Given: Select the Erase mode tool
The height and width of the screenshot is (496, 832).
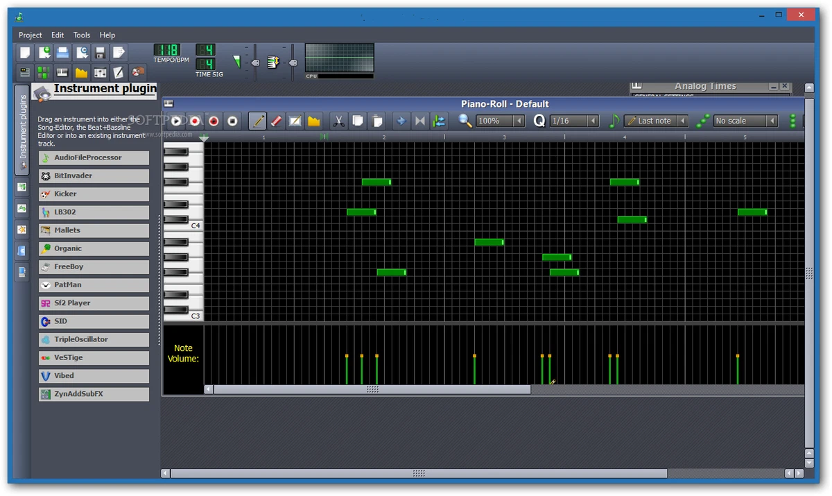Looking at the screenshot, I should click(x=276, y=121).
